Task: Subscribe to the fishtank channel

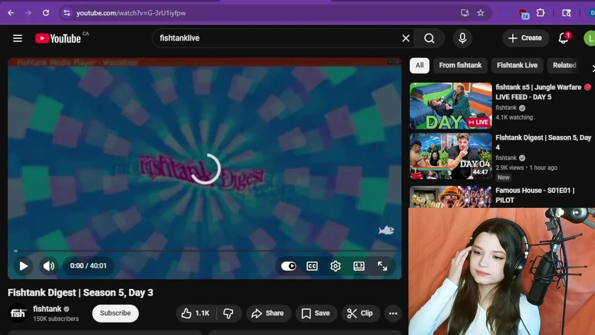Action: pos(115,313)
